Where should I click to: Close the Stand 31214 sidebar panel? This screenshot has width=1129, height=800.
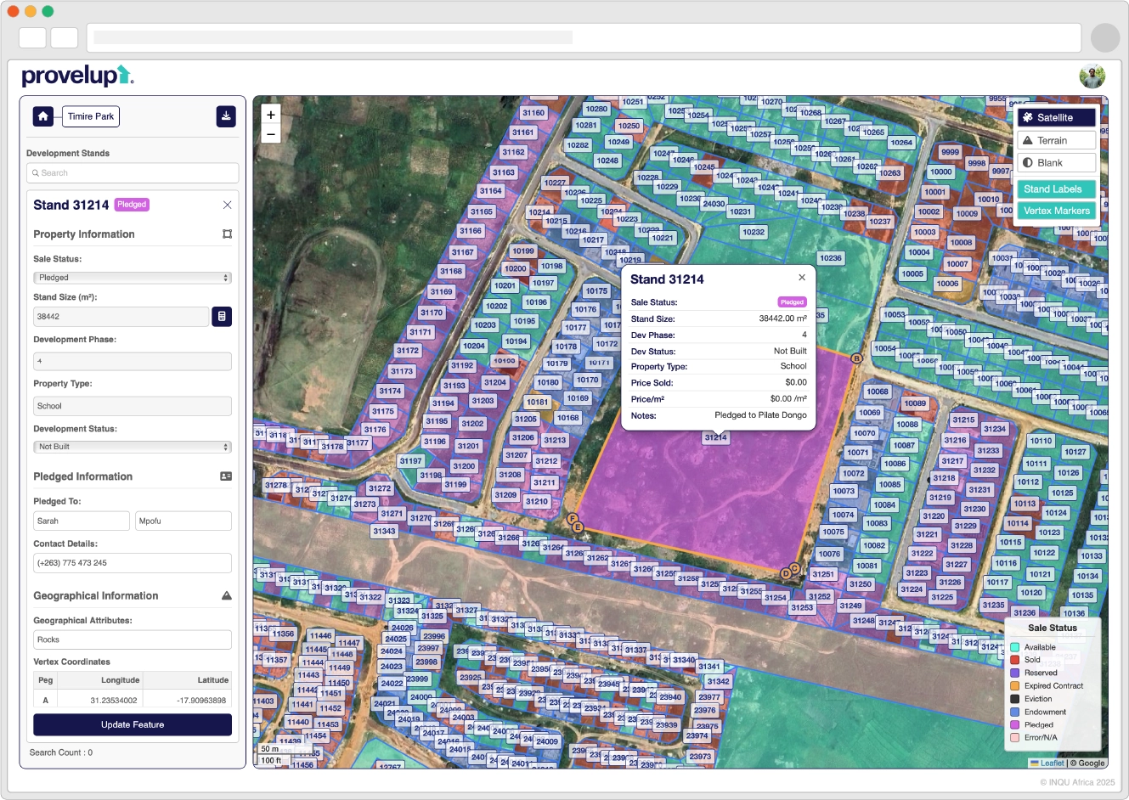tap(227, 205)
